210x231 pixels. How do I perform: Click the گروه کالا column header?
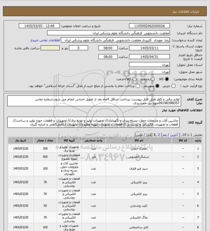[69, 140]
